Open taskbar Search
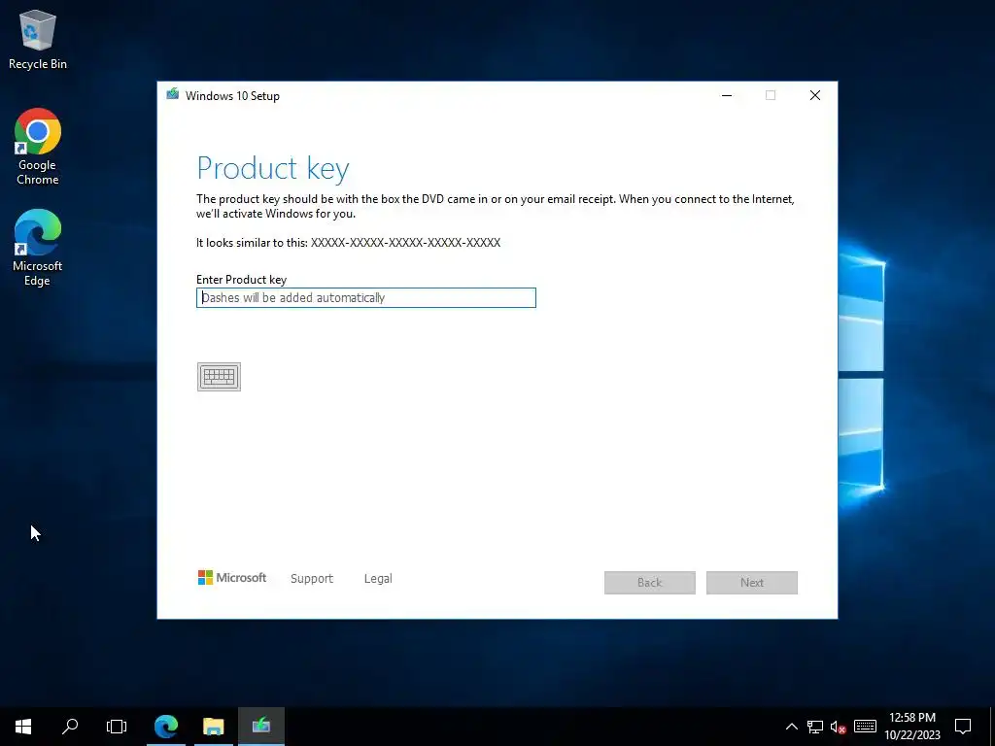The width and height of the screenshot is (995, 746). (x=70, y=727)
